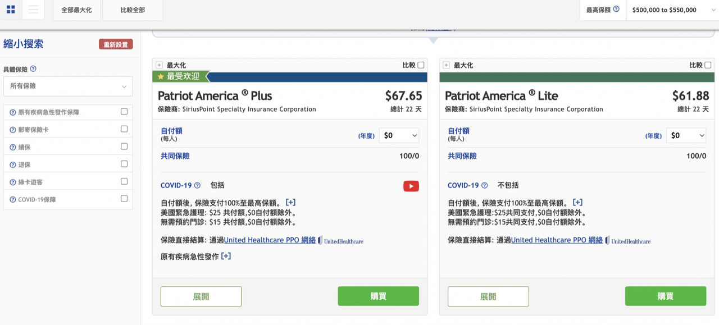Click 重新設置 reset button

[116, 44]
